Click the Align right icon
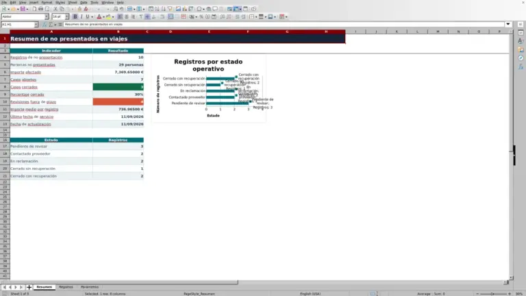526x296 pixels. tap(133, 16)
